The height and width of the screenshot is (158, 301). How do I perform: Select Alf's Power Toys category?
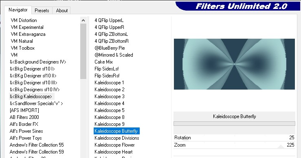pyautogui.click(x=26, y=138)
